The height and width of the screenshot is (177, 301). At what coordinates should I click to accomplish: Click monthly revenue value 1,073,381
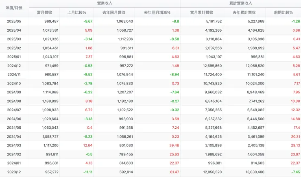click(x=50, y=30)
